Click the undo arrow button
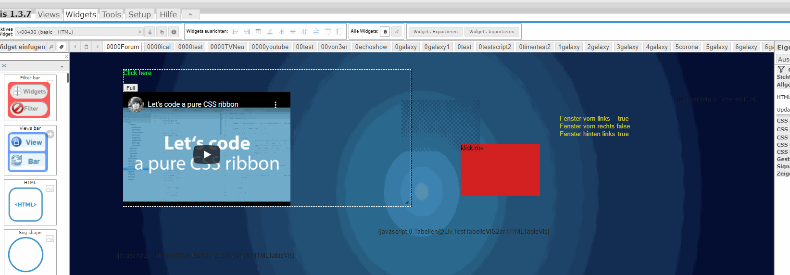790x275 pixels. [190, 15]
